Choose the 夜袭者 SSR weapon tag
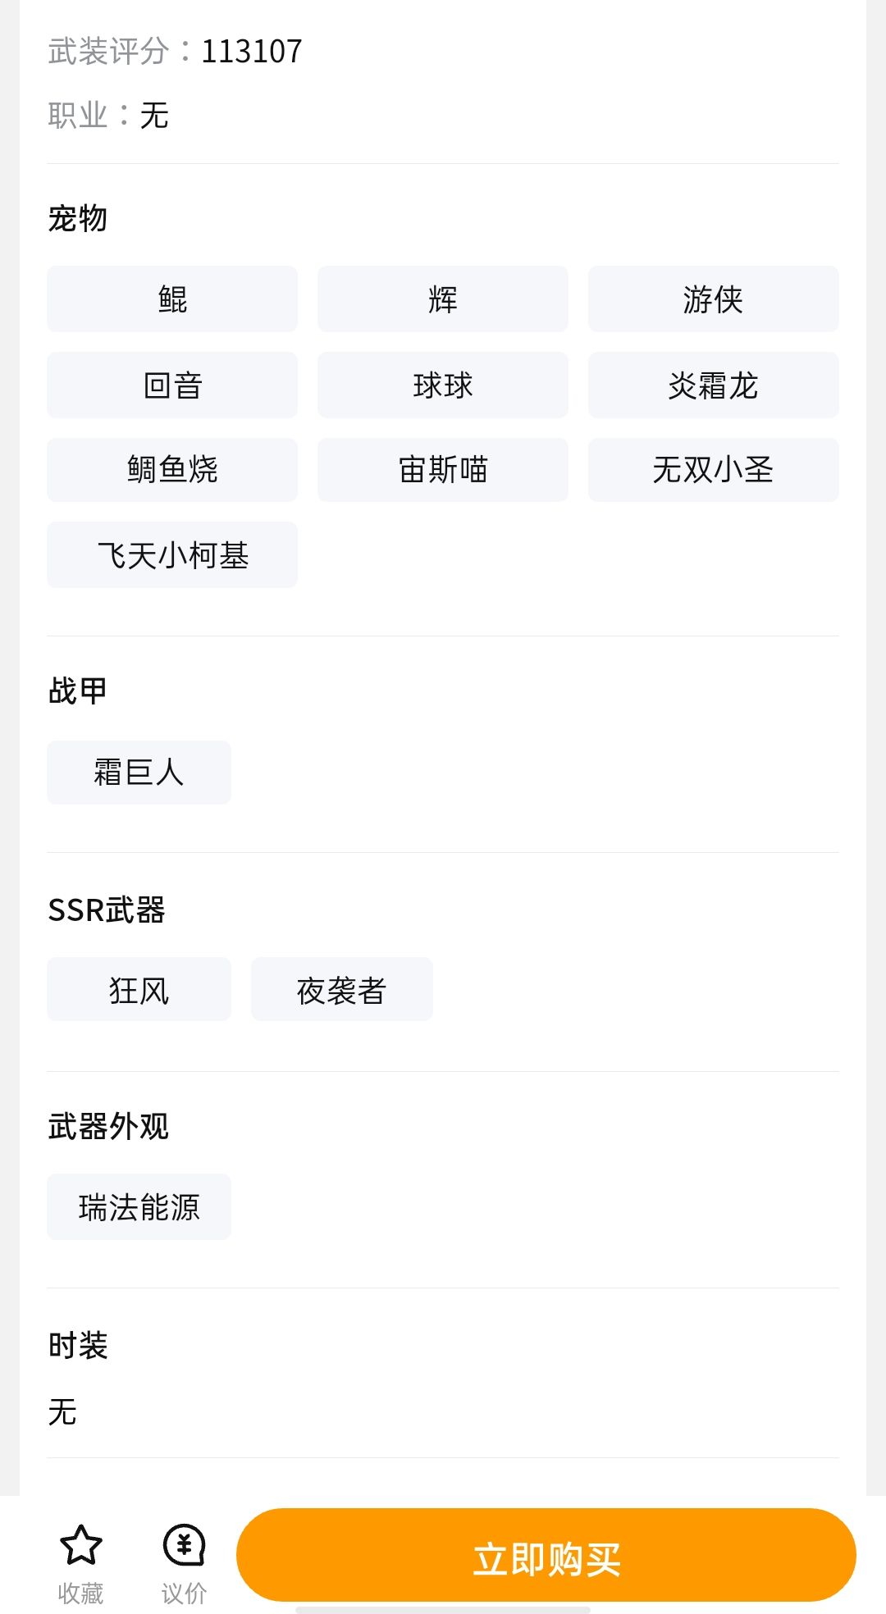This screenshot has height=1614, width=886. tap(341, 990)
